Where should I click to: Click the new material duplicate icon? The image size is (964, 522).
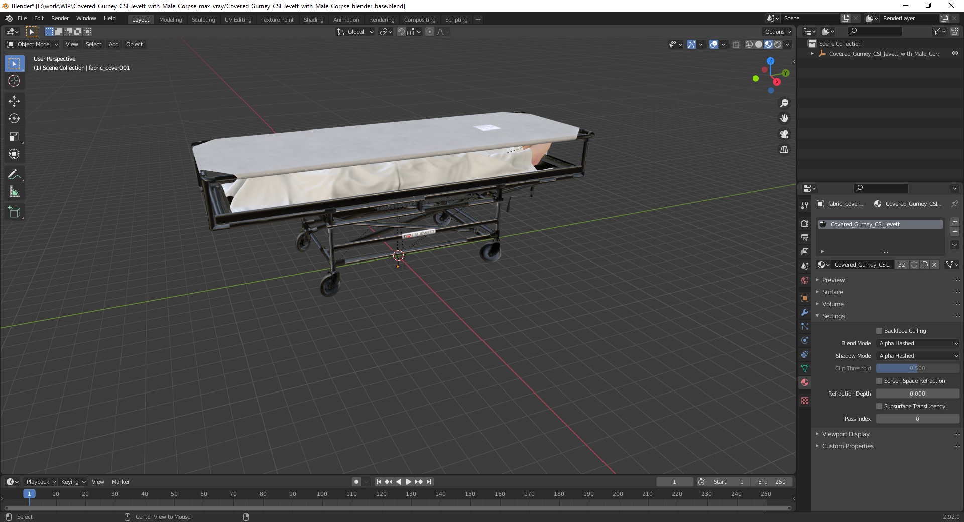(924, 265)
